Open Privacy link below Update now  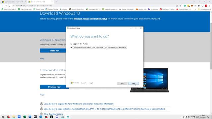[42, 59]
